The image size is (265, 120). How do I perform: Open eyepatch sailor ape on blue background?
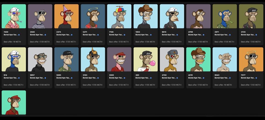172,16
